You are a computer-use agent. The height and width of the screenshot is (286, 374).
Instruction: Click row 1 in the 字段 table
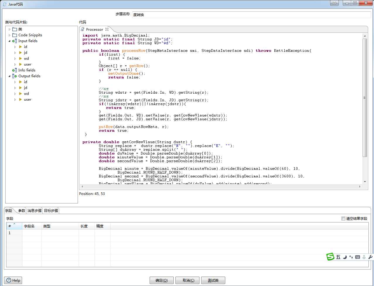(187, 233)
